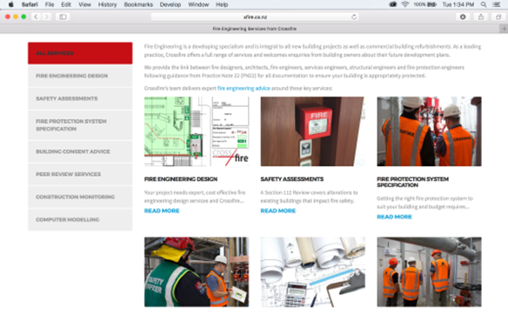This screenshot has width=508, height=322.
Task: Toggle the Safari sidebar button
Action: 63,17
